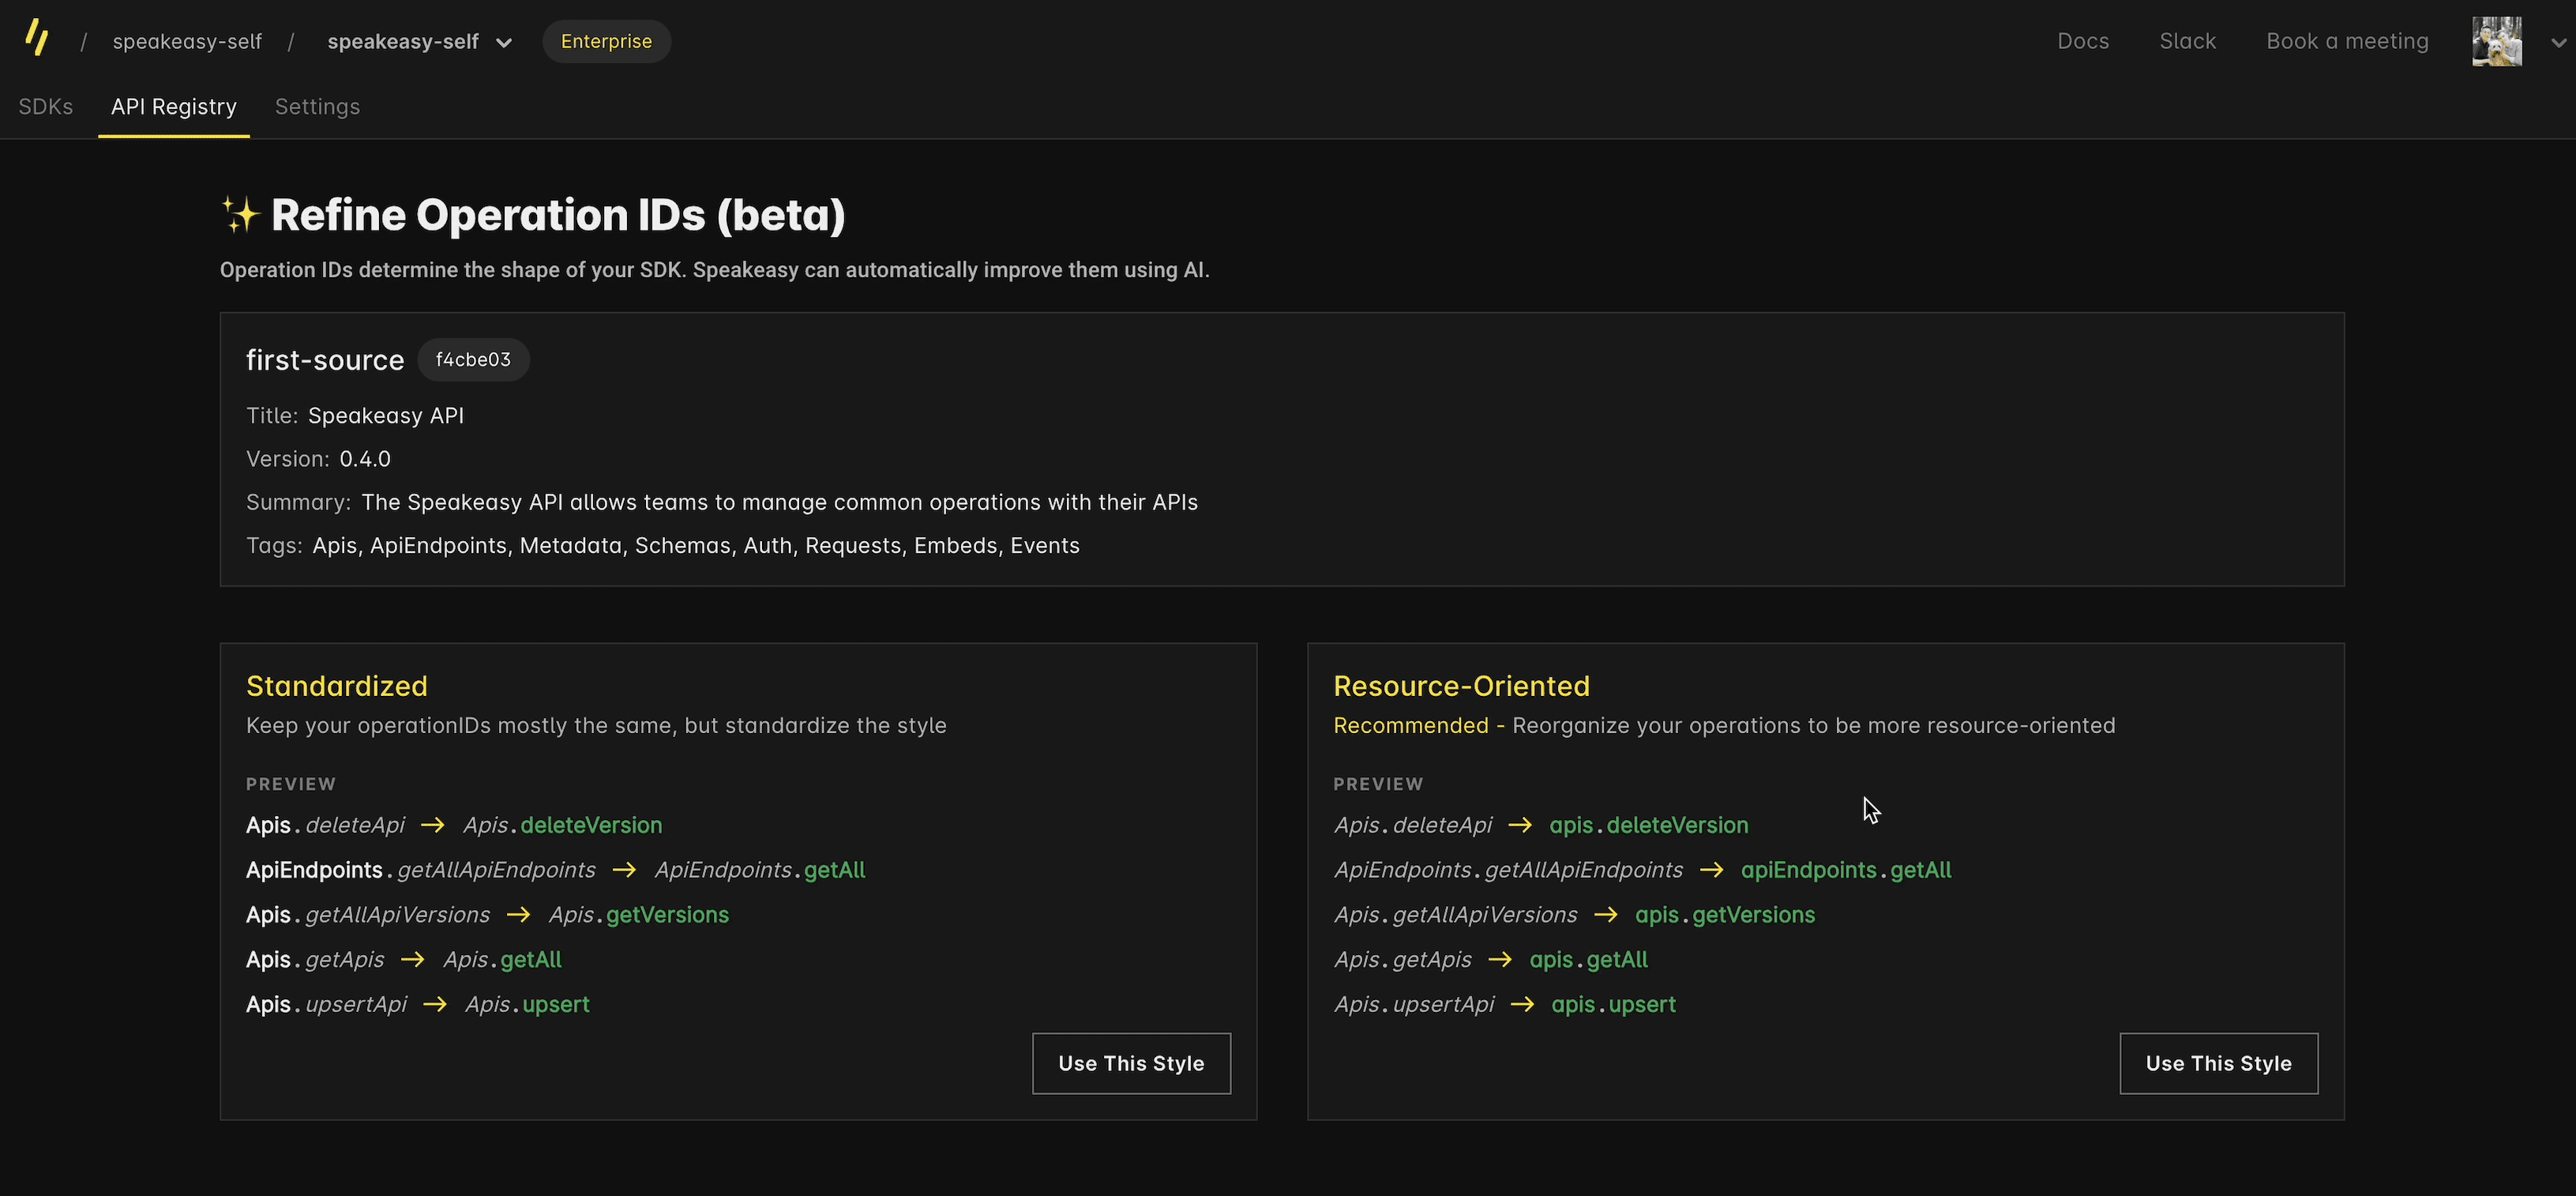The image size is (2576, 1196).
Task: Expand the Enterprise plan dropdown
Action: pos(605,39)
